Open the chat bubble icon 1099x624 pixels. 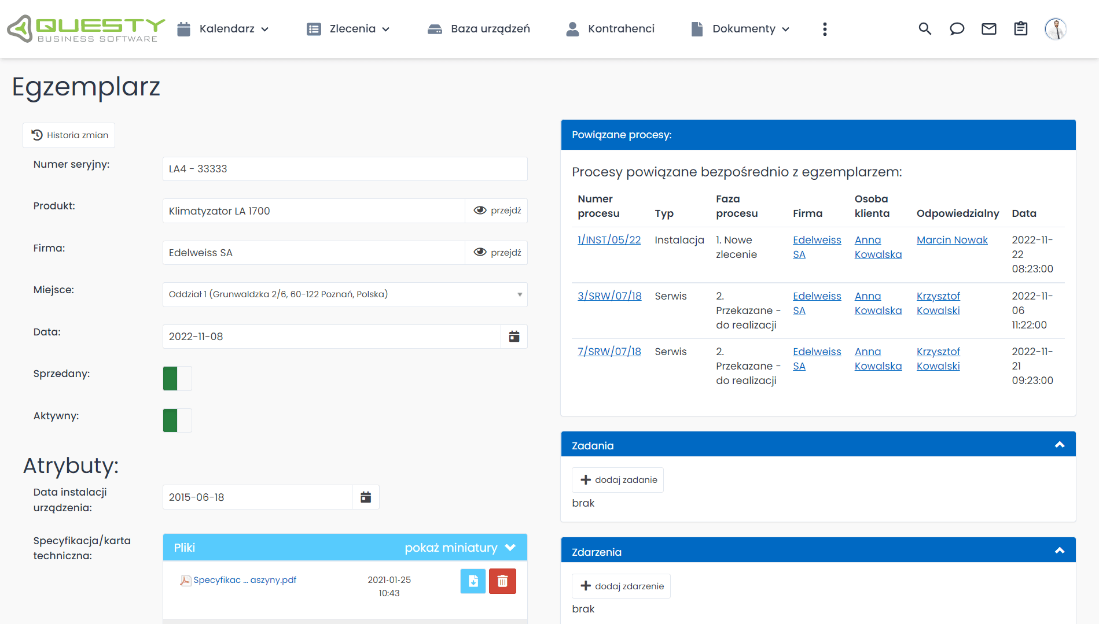point(957,29)
